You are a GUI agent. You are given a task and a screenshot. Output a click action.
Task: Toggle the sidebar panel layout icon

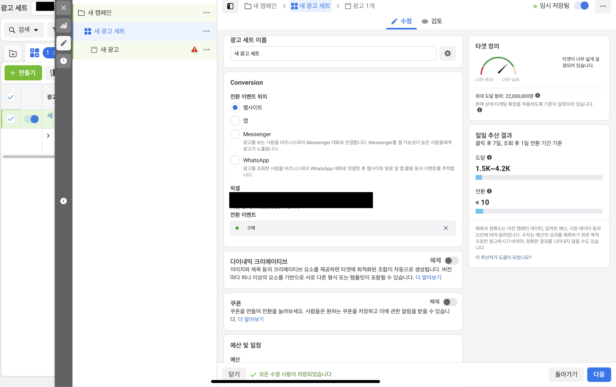[230, 6]
